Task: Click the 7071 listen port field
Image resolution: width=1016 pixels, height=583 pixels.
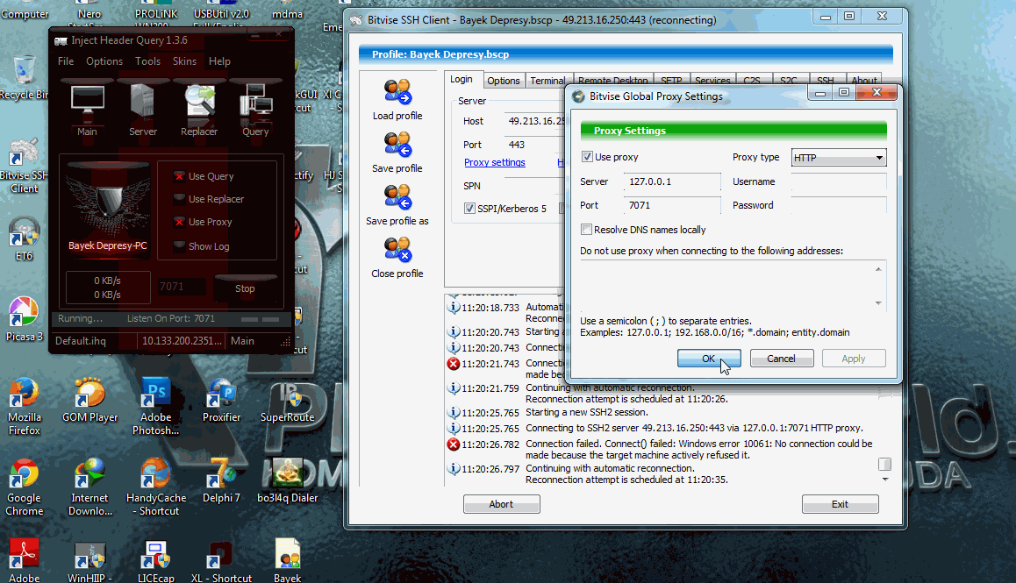Action: (182, 287)
